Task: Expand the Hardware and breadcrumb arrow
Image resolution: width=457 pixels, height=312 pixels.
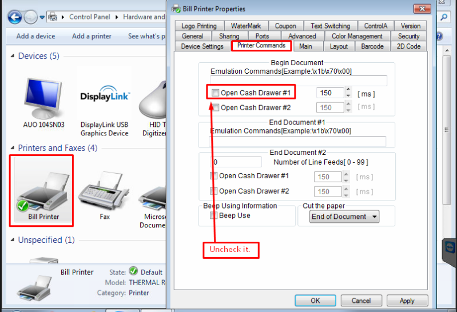Action: [x=117, y=17]
